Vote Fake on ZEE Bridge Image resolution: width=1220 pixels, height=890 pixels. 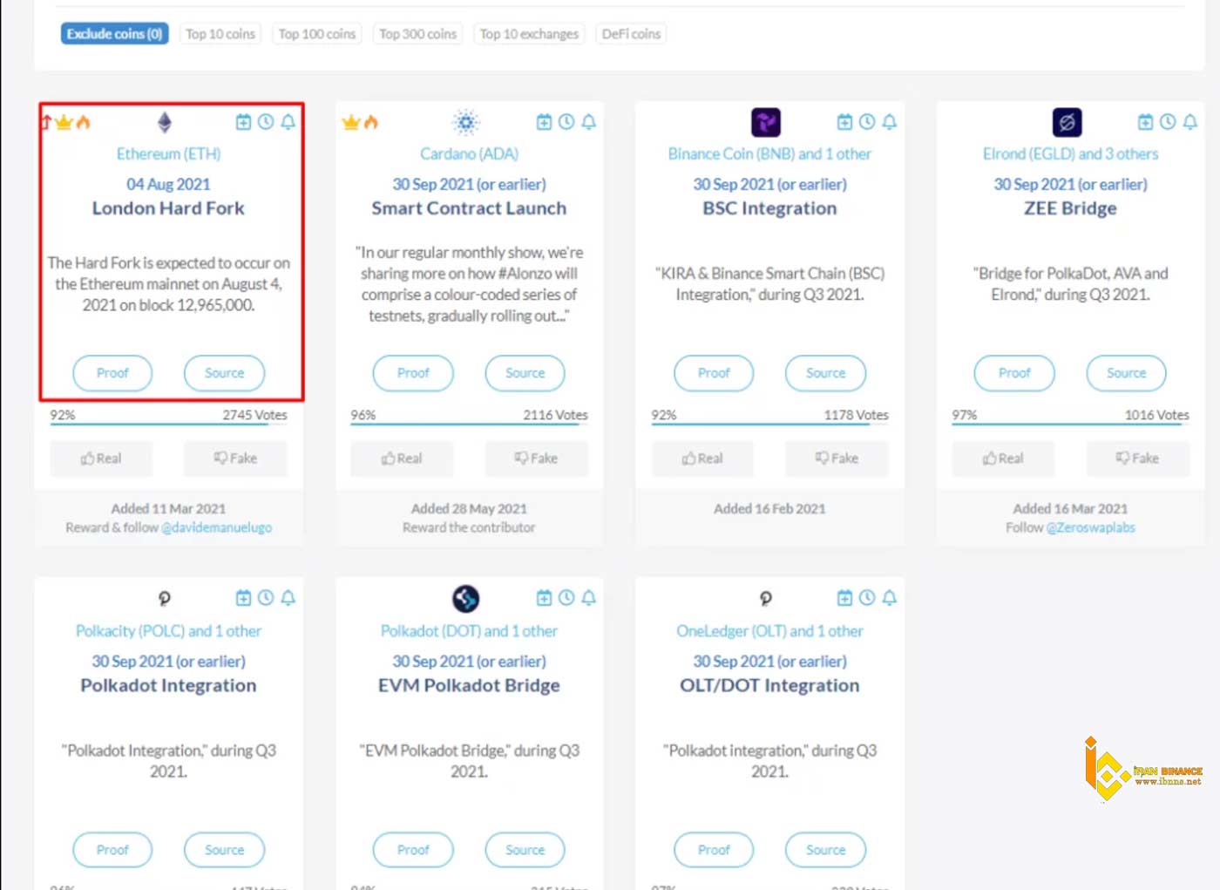[x=1137, y=459]
